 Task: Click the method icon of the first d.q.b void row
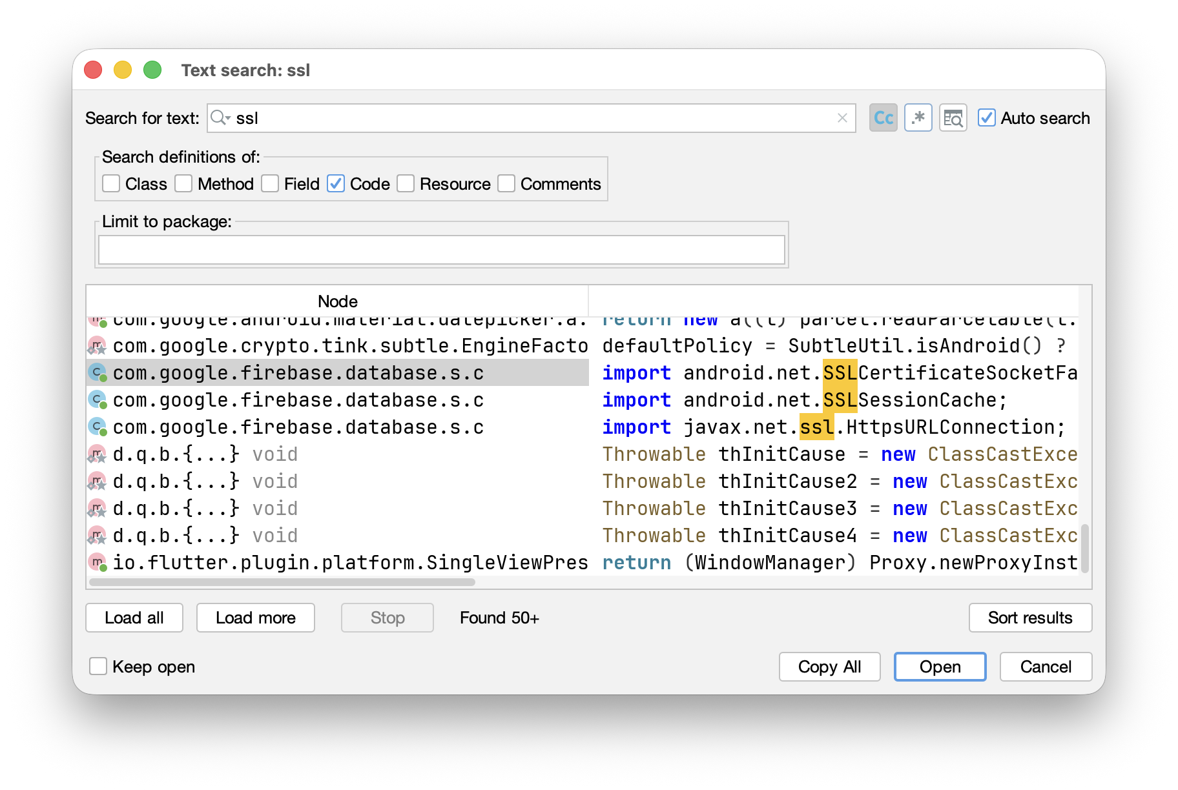tap(98, 454)
